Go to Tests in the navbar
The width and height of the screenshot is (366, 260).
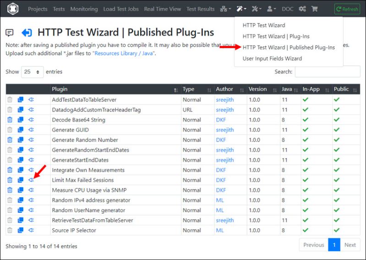(x=59, y=9)
